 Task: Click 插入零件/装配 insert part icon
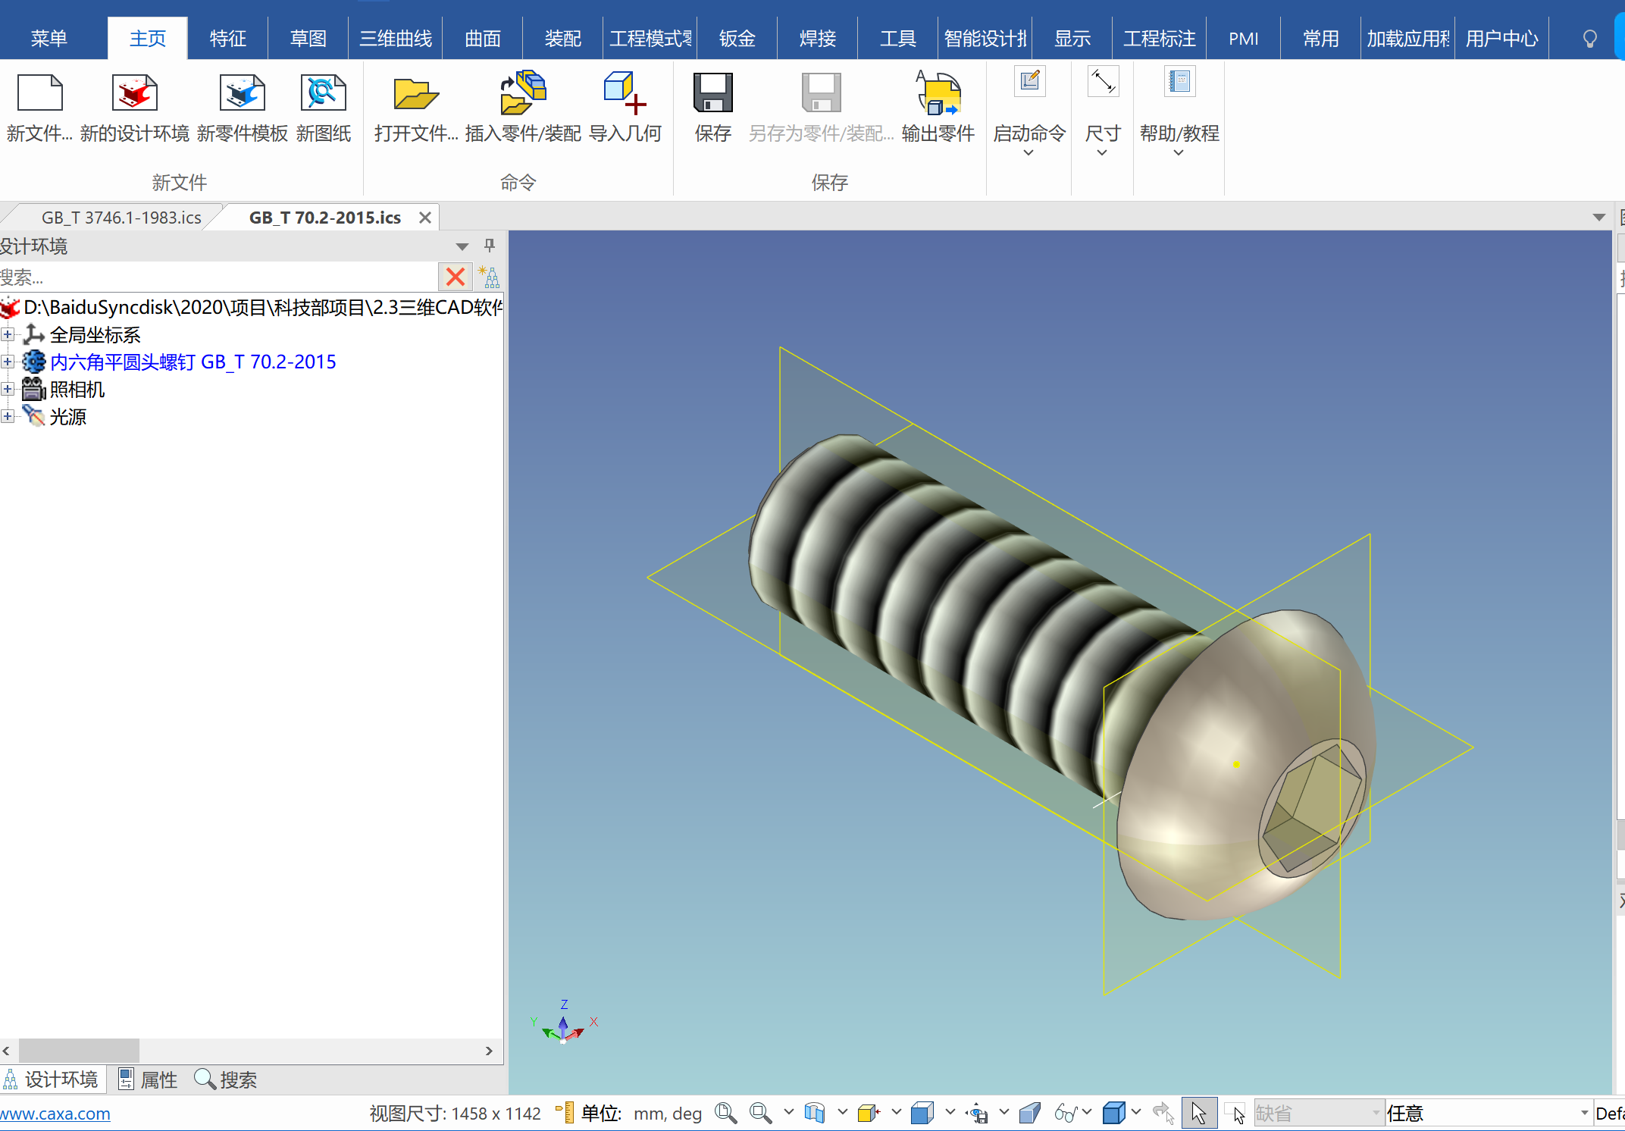pos(523,93)
